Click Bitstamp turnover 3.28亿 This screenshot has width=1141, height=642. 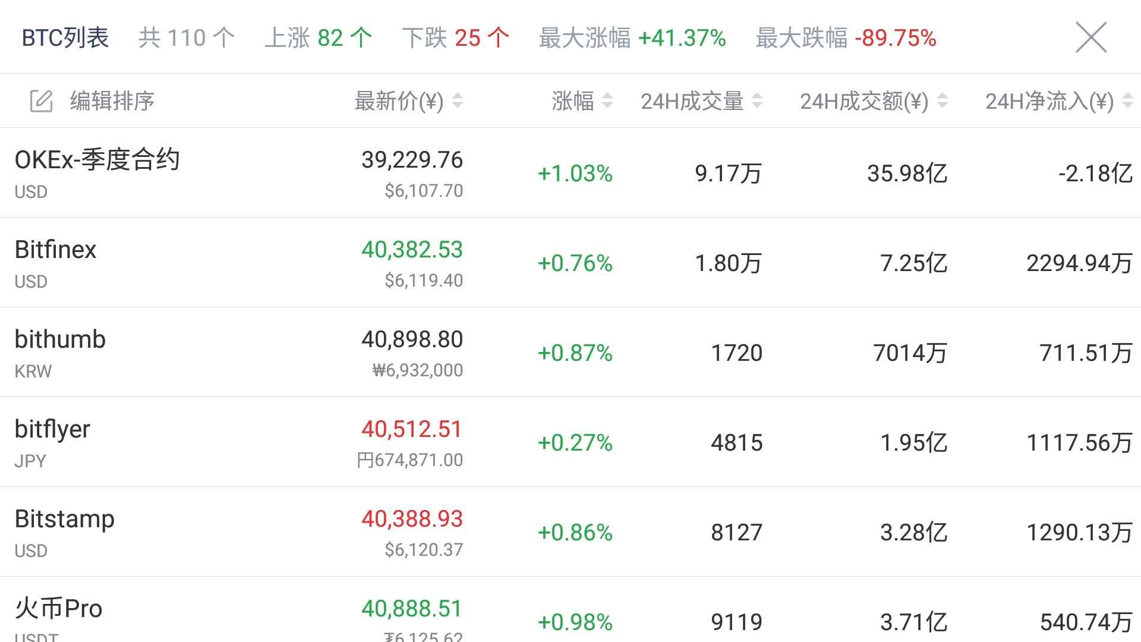click(x=914, y=533)
